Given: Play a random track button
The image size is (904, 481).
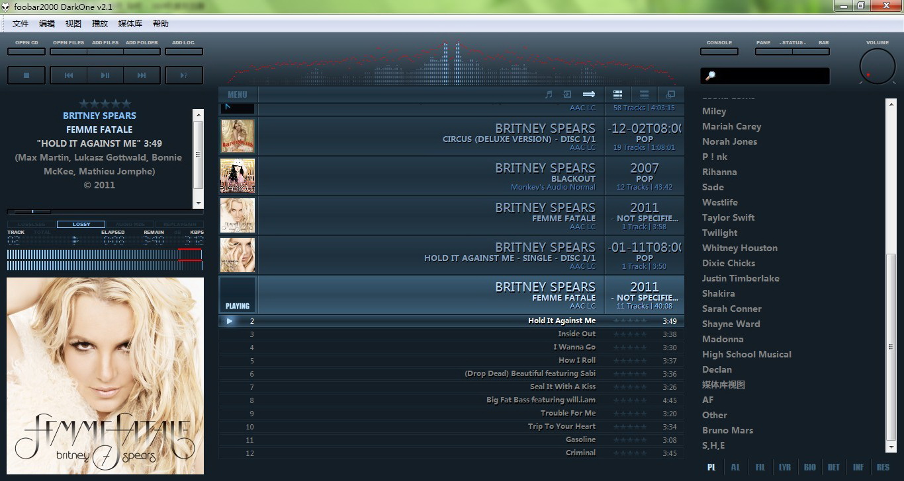Looking at the screenshot, I should pos(184,75).
